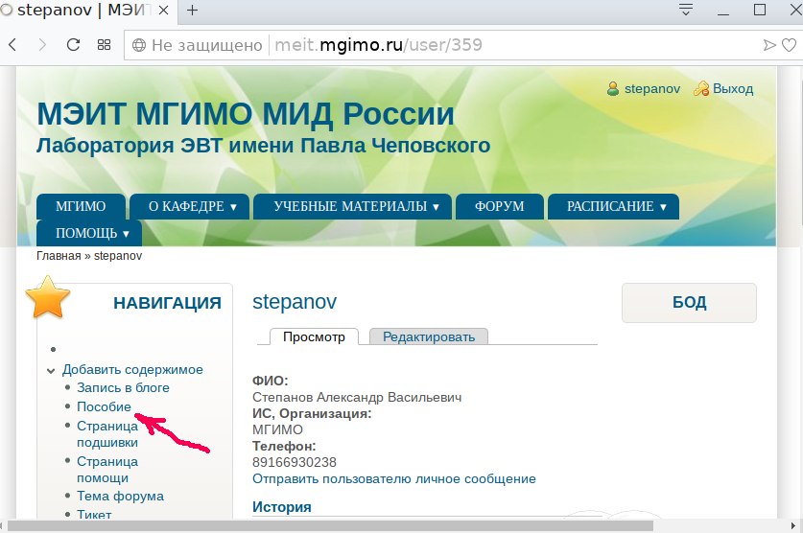Open the Добавить содержимое link

pyautogui.click(x=132, y=370)
